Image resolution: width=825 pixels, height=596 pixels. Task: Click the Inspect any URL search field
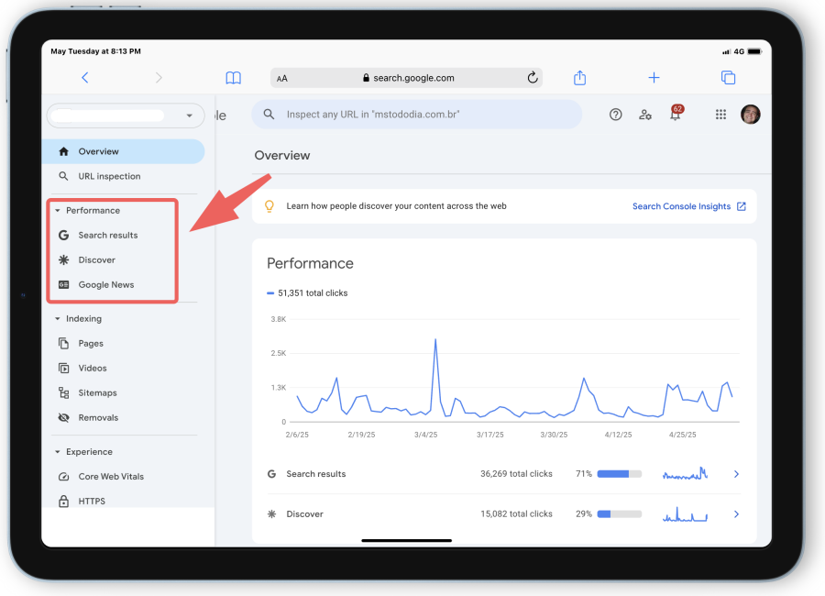(x=417, y=115)
